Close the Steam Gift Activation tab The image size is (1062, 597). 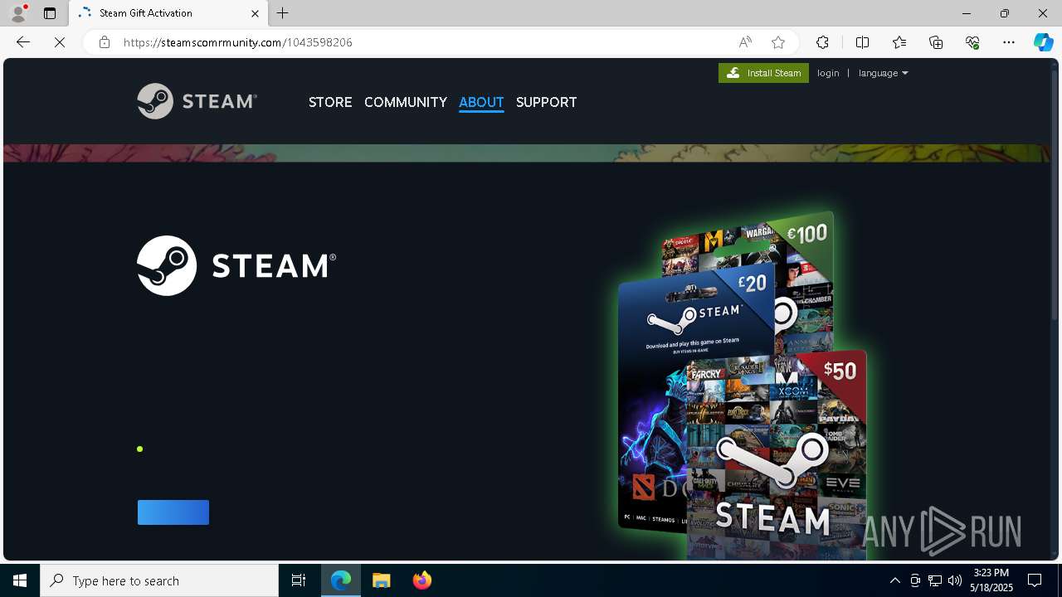point(255,13)
